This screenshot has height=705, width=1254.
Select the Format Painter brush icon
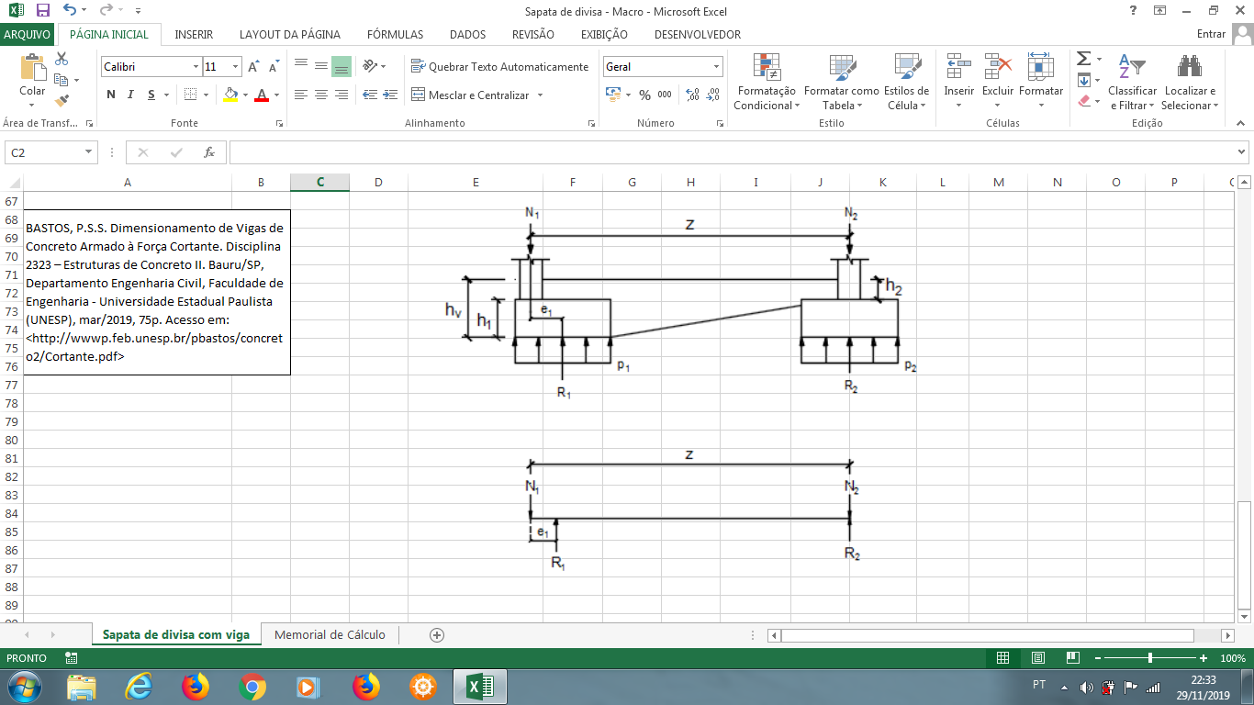click(x=62, y=100)
